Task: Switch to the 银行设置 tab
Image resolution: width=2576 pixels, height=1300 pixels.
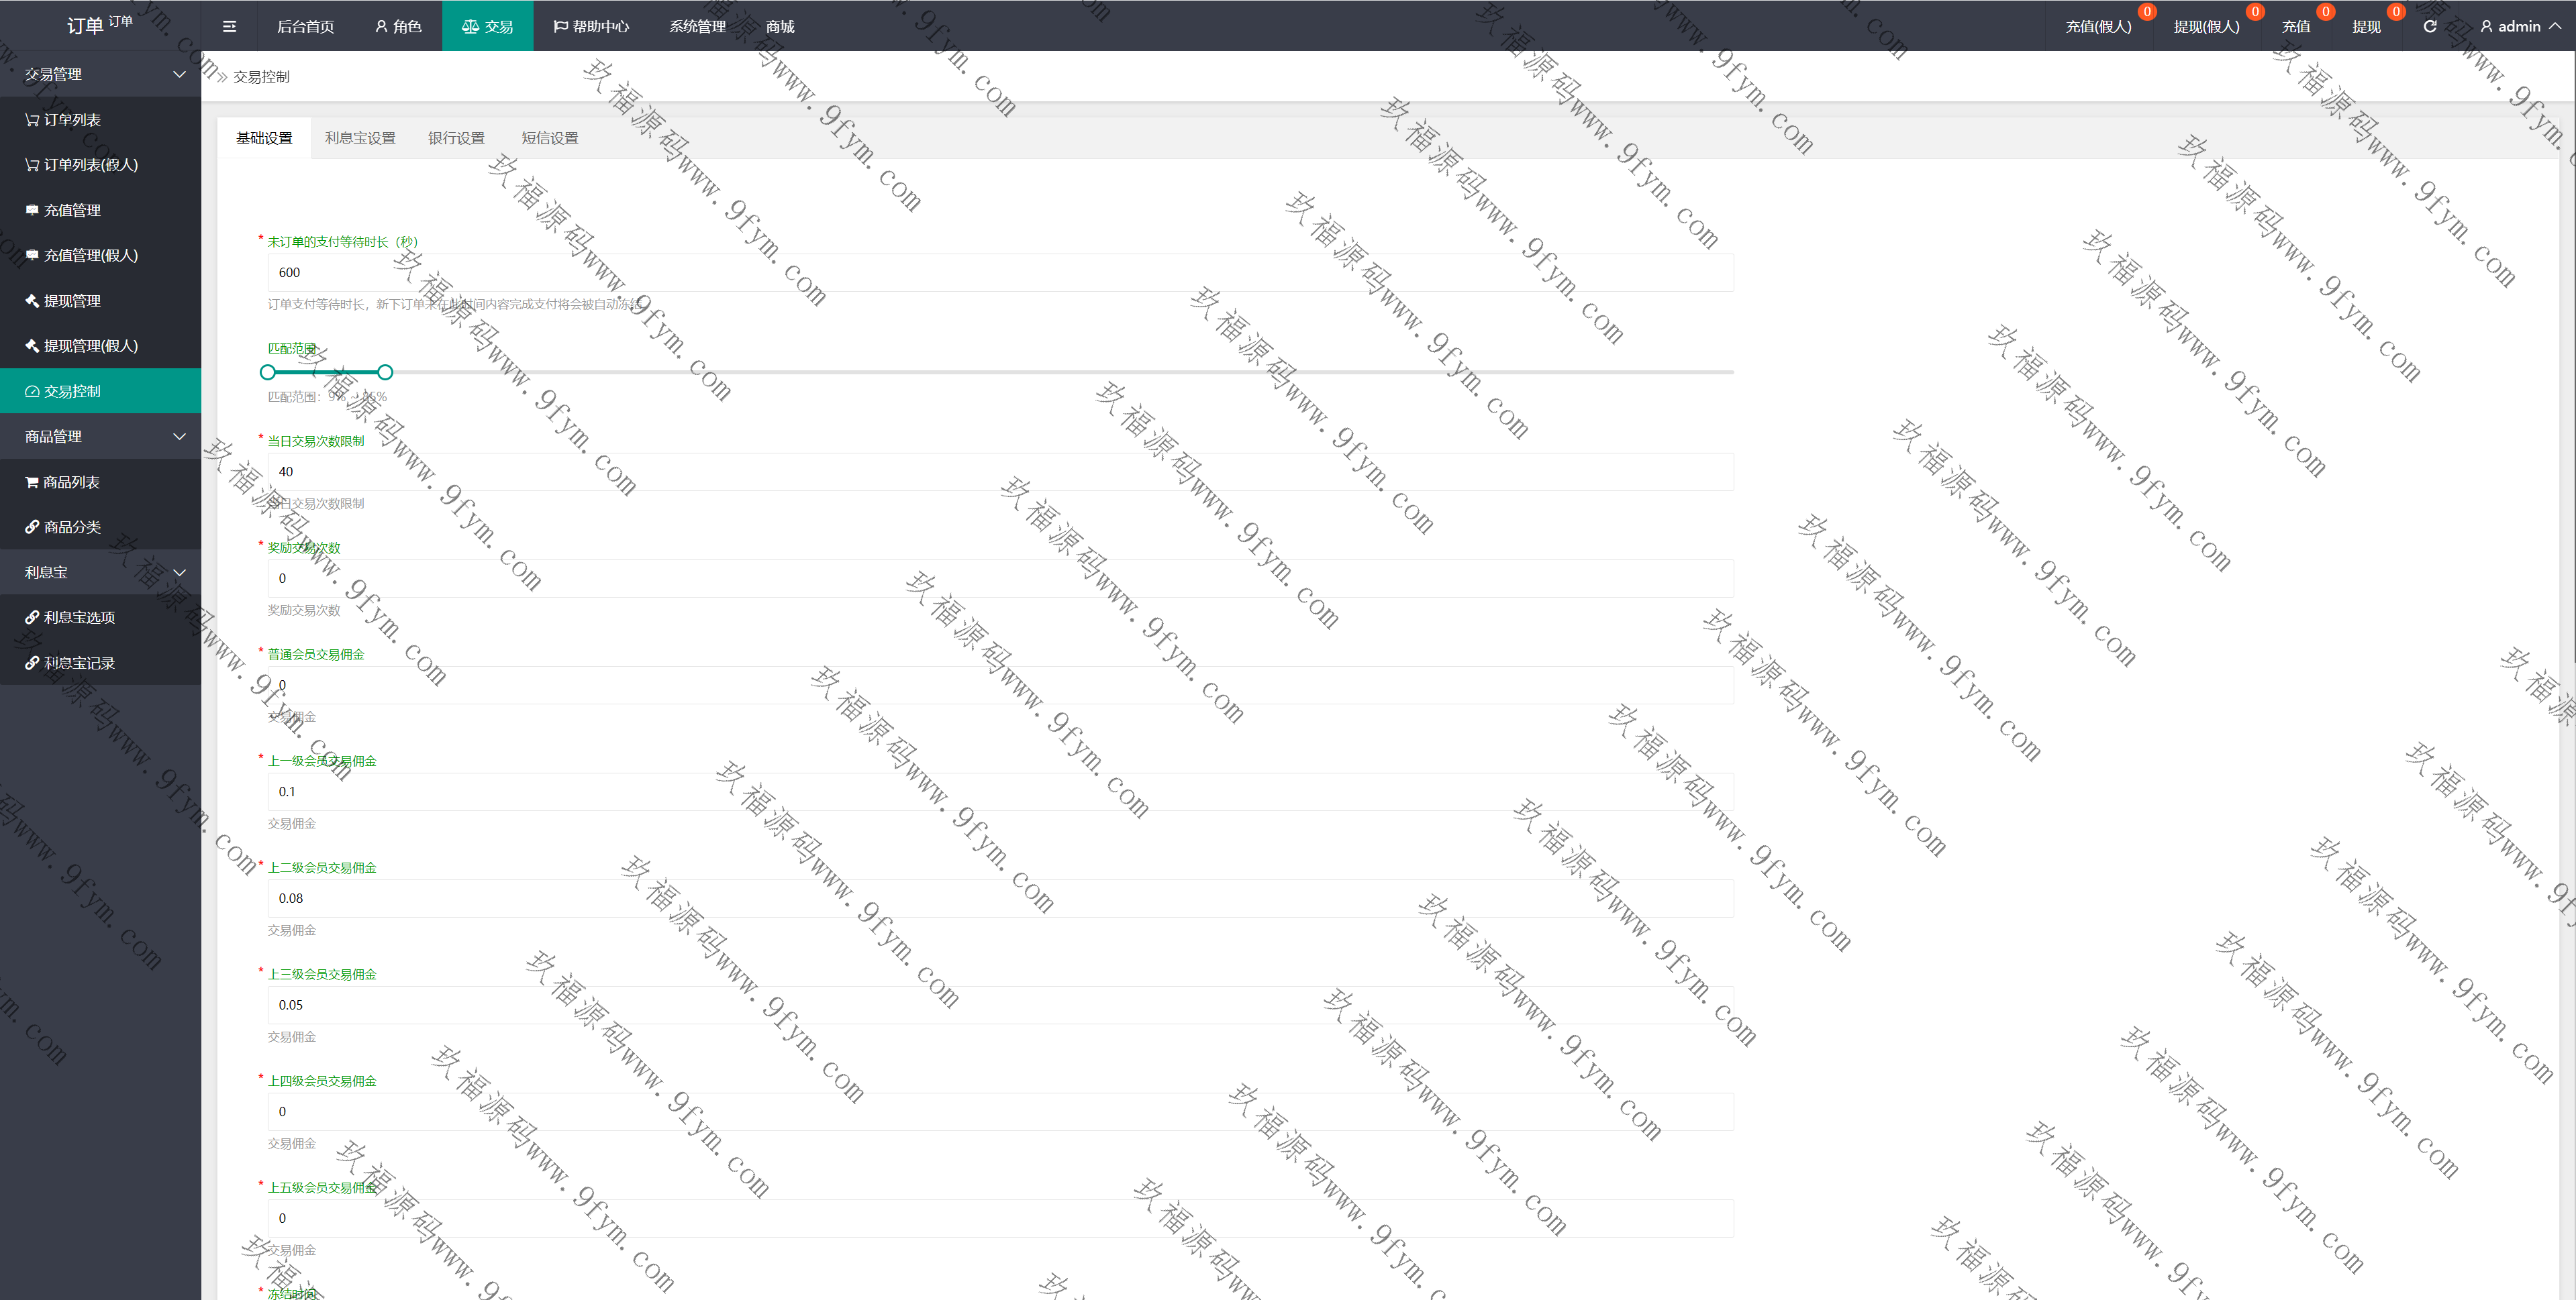Action: tap(456, 138)
